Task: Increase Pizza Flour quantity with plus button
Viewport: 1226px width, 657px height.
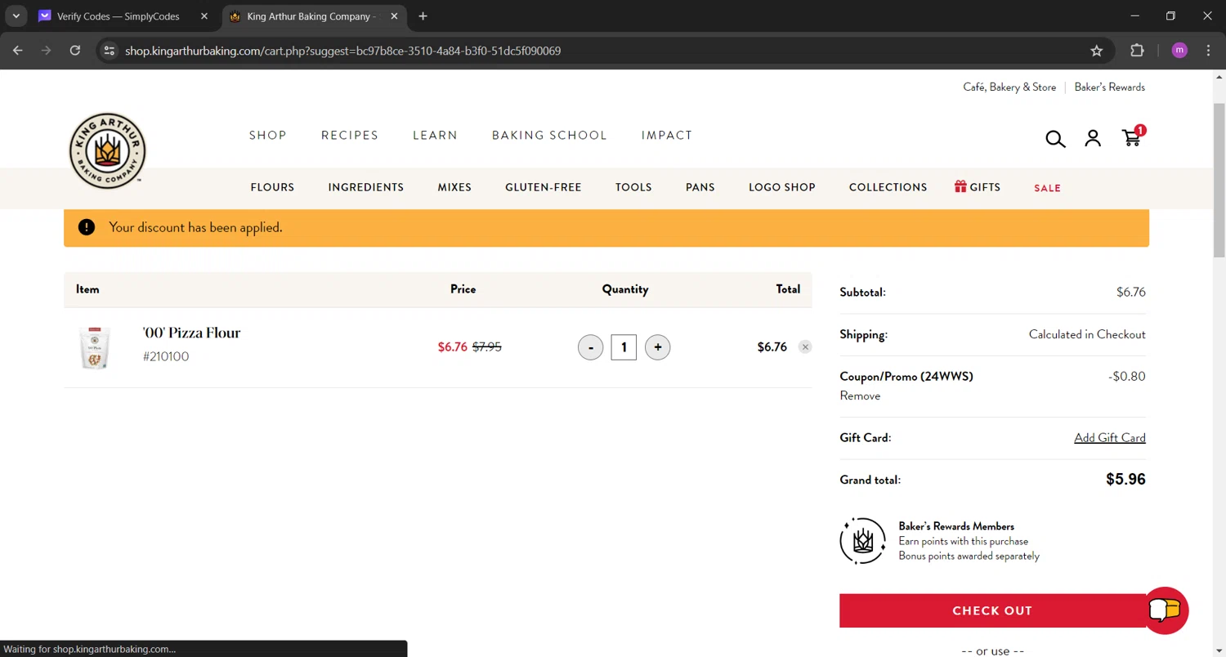Action: click(658, 347)
